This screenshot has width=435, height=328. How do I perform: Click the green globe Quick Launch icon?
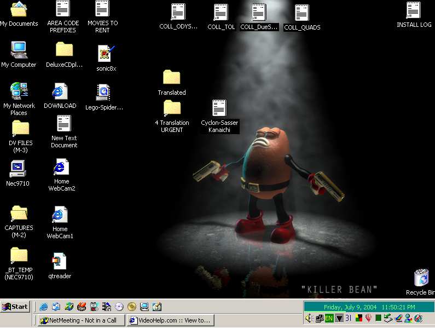(69, 307)
